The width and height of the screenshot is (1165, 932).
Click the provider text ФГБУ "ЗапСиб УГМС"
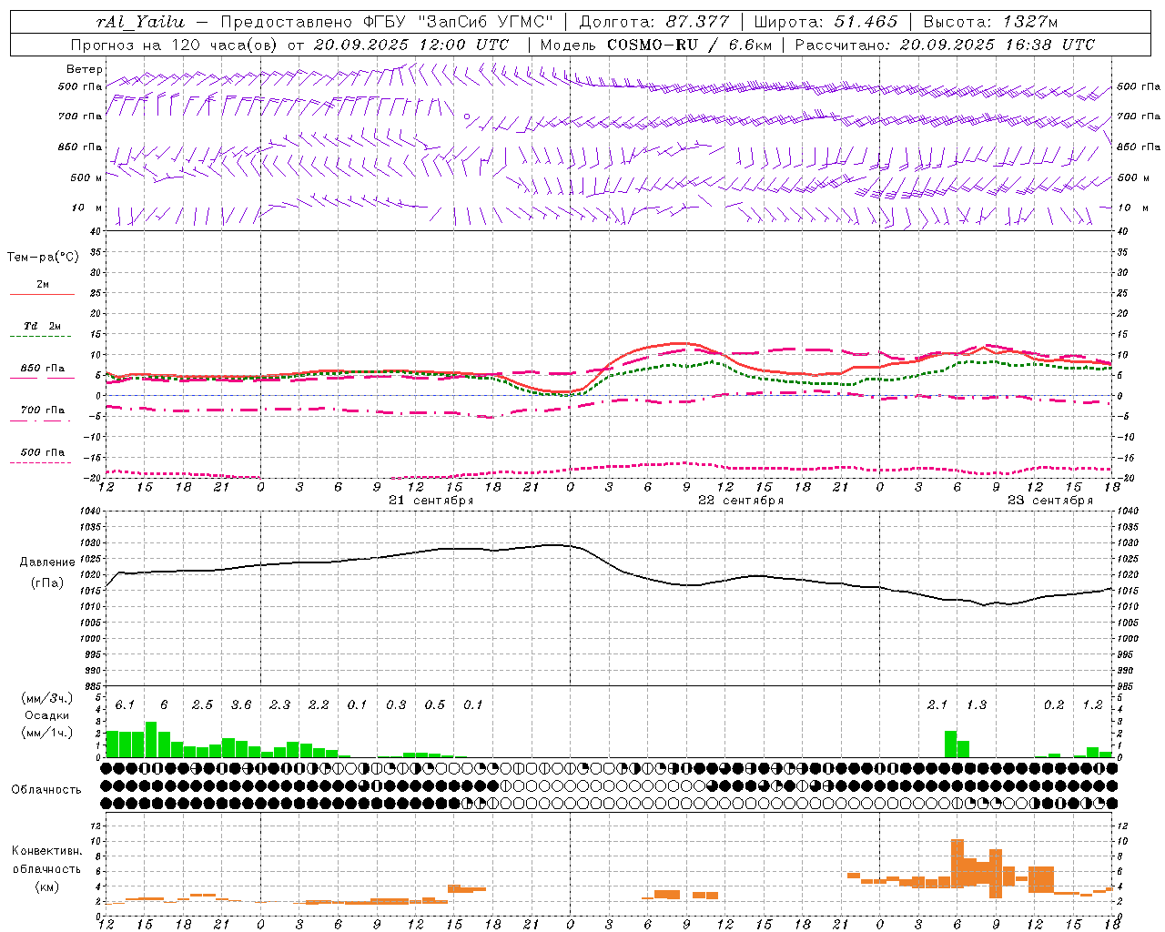coord(459,22)
